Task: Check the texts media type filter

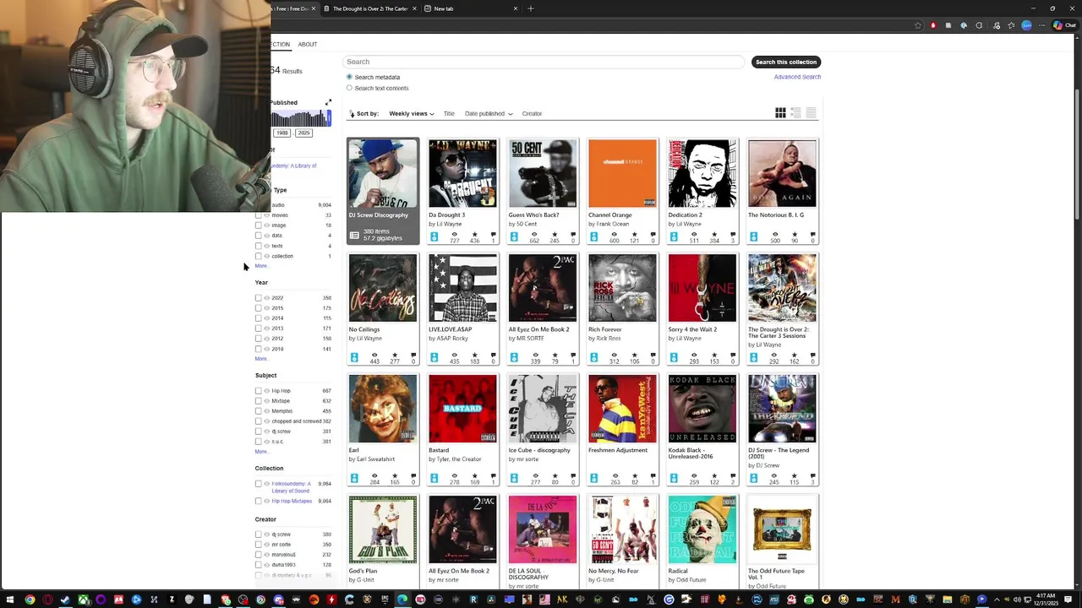Action: click(258, 246)
